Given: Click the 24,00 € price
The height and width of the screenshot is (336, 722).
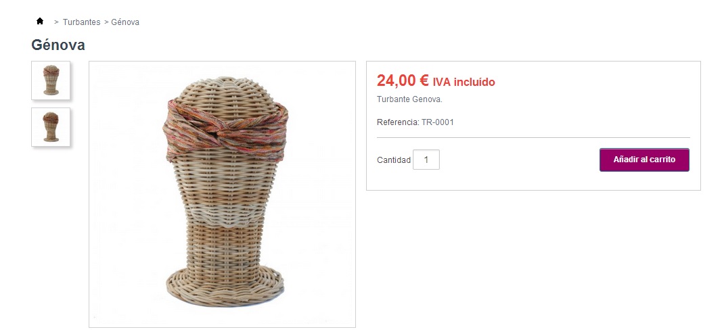Looking at the screenshot, I should [403, 80].
